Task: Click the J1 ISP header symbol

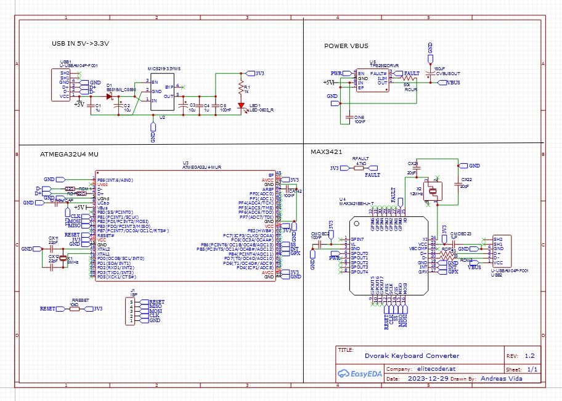Action: click(x=130, y=312)
